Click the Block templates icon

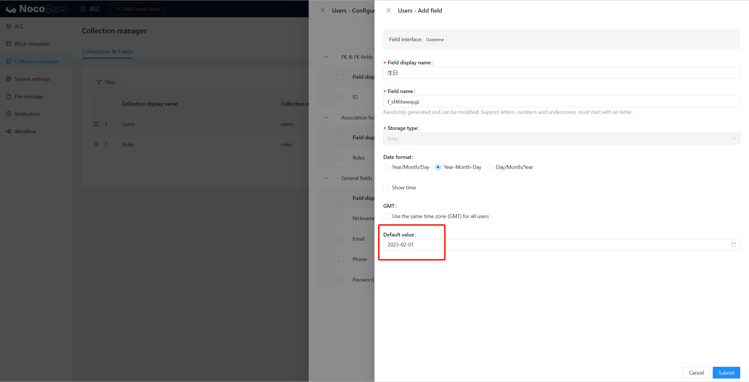point(8,44)
